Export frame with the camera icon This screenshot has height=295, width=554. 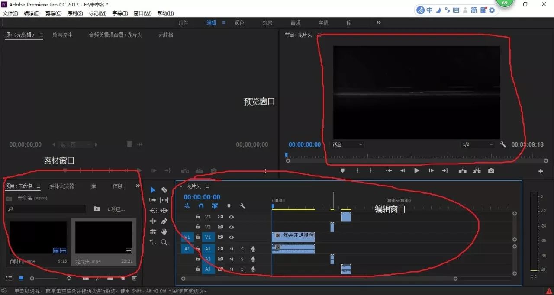[491, 171]
